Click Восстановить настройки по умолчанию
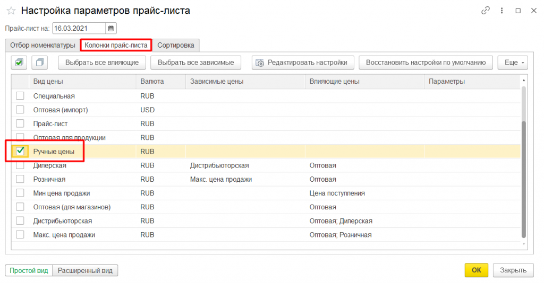Screen dimensions: 544x283 pyautogui.click(x=426, y=63)
